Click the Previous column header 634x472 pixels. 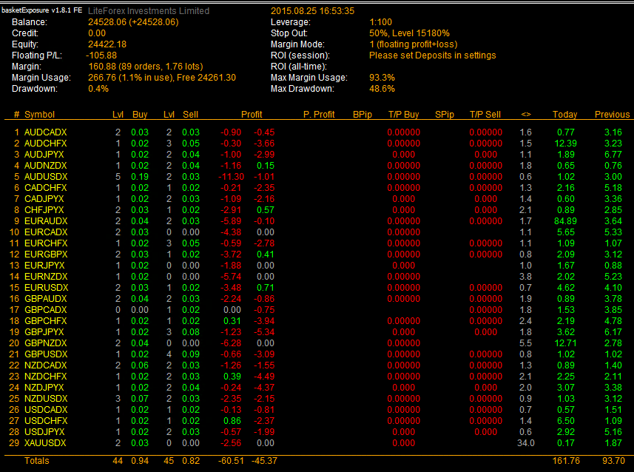[612, 115]
